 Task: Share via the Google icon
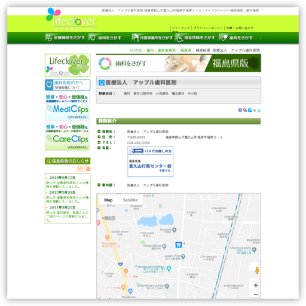coord(255,110)
